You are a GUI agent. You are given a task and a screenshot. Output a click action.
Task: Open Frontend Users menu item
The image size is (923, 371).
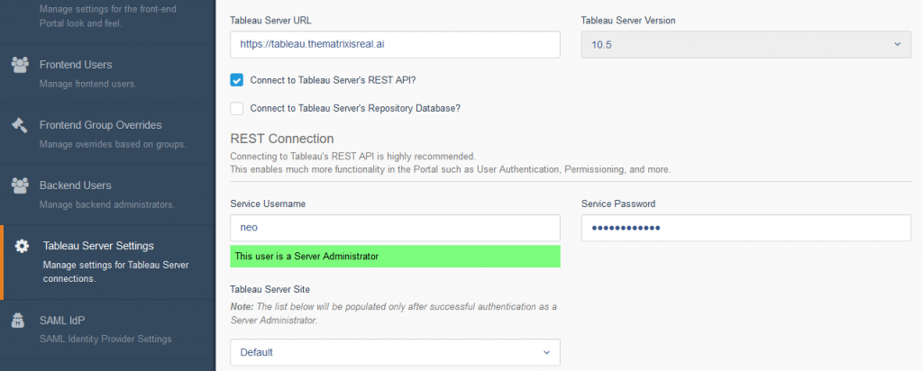[108, 74]
